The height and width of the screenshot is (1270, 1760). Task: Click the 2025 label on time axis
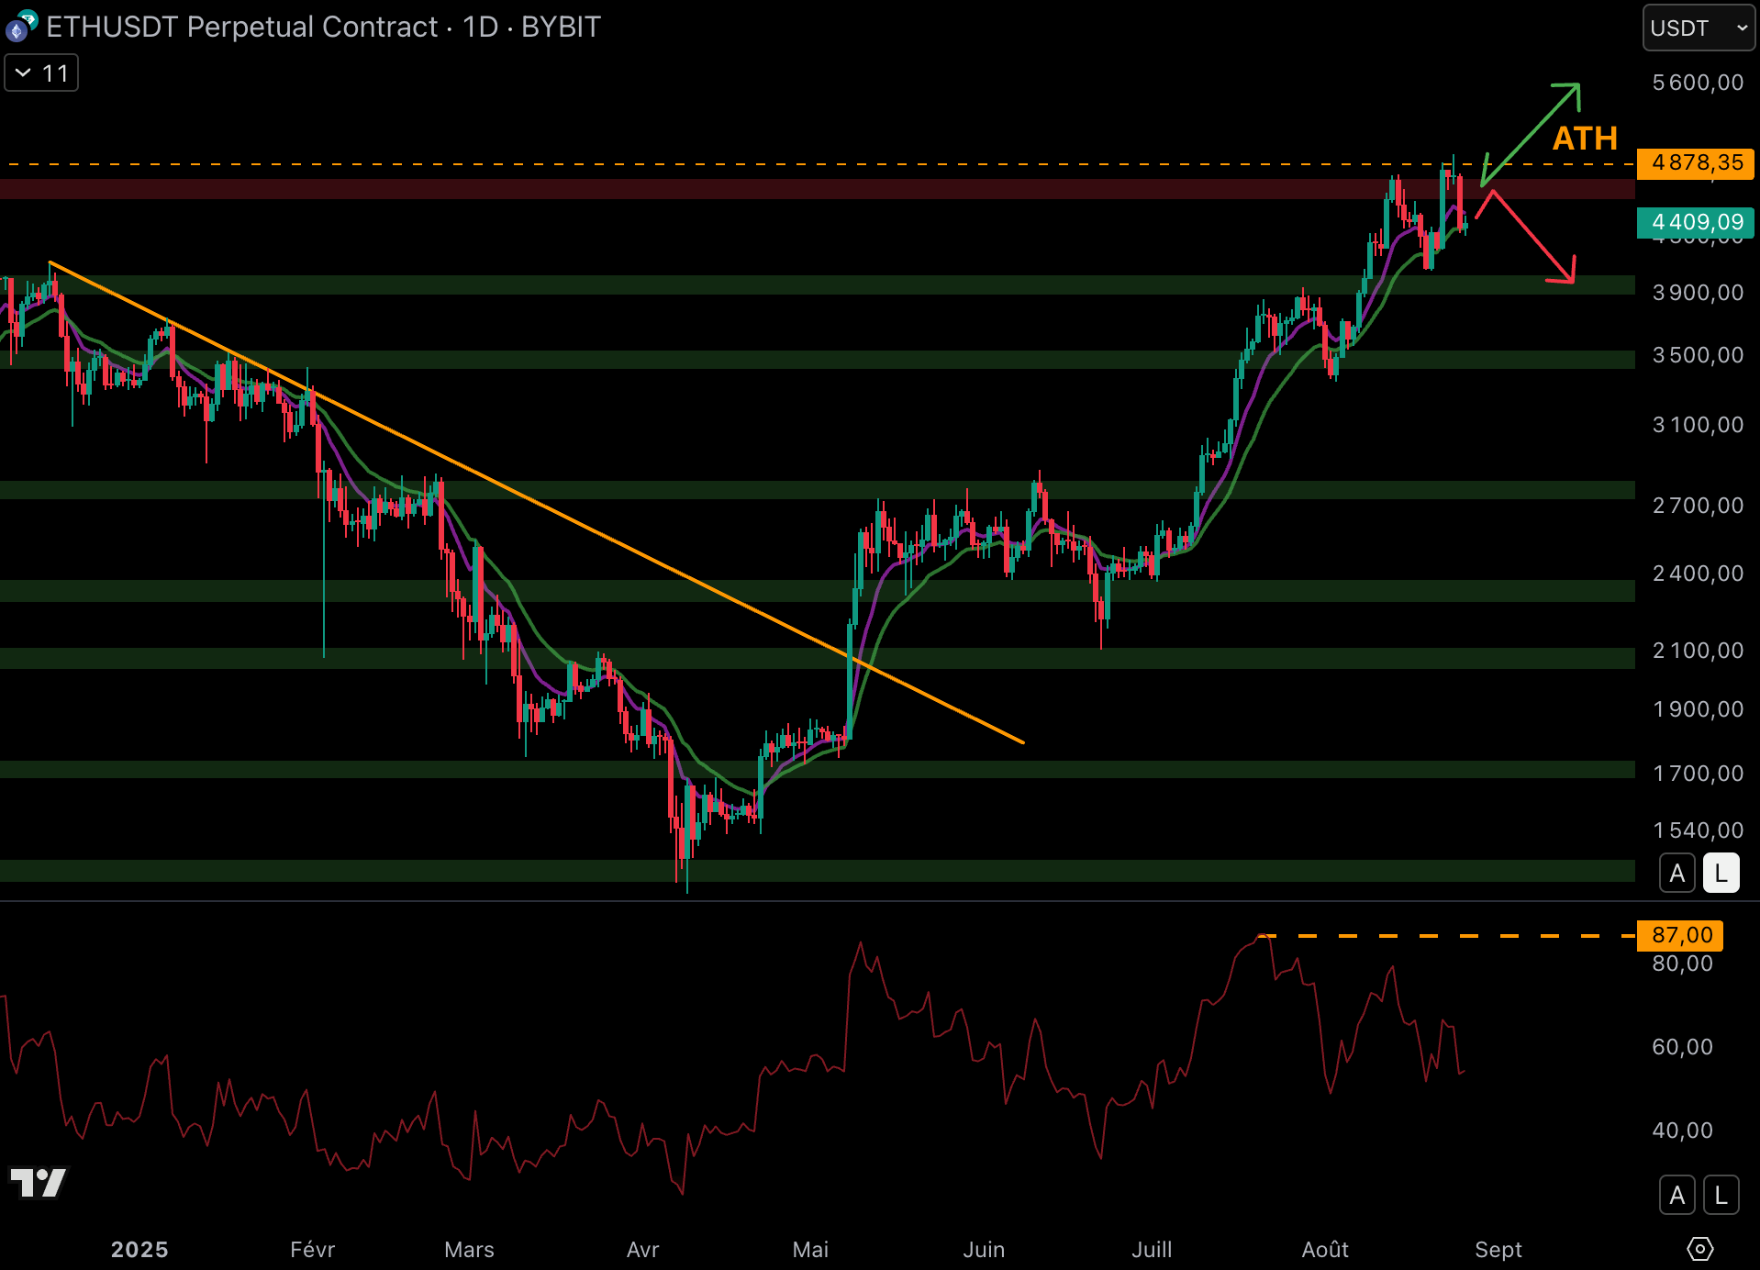click(x=139, y=1249)
